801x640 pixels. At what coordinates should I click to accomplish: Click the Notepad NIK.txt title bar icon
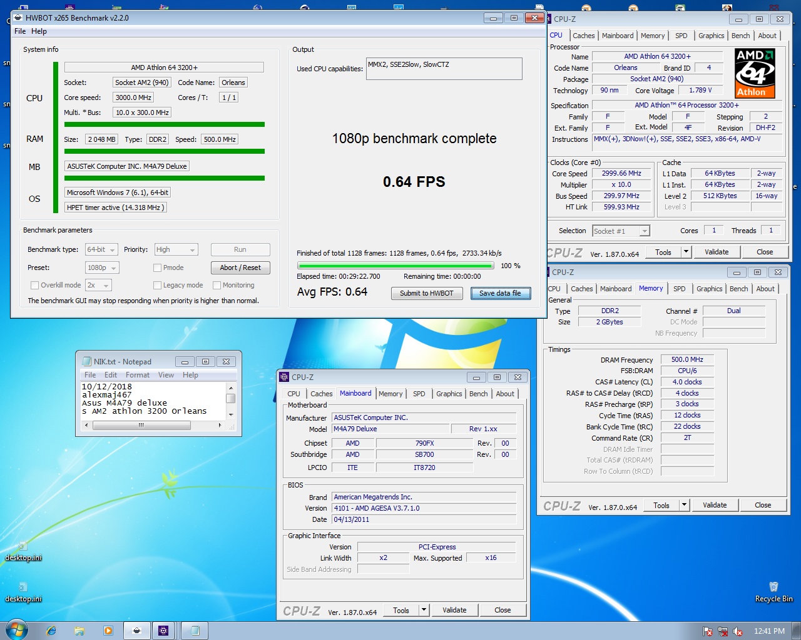point(87,361)
